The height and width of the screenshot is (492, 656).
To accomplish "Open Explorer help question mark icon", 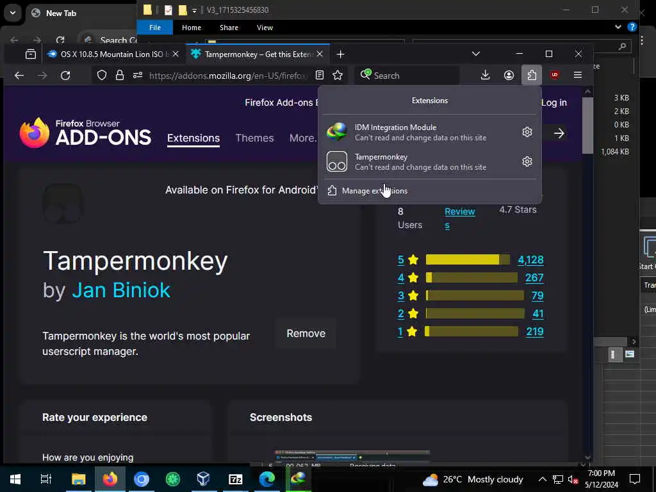I will pyautogui.click(x=632, y=28).
